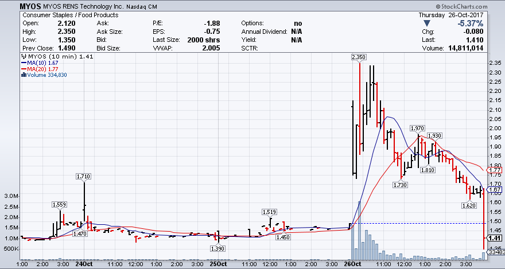Click the volume bars icon in legend
The width and height of the screenshot is (505, 269).
(x=24, y=75)
